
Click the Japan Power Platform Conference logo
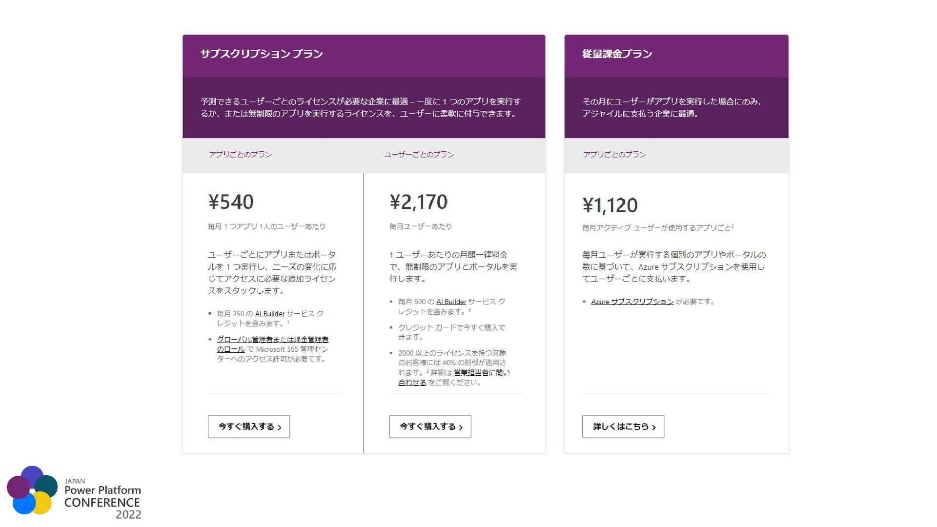(x=73, y=492)
